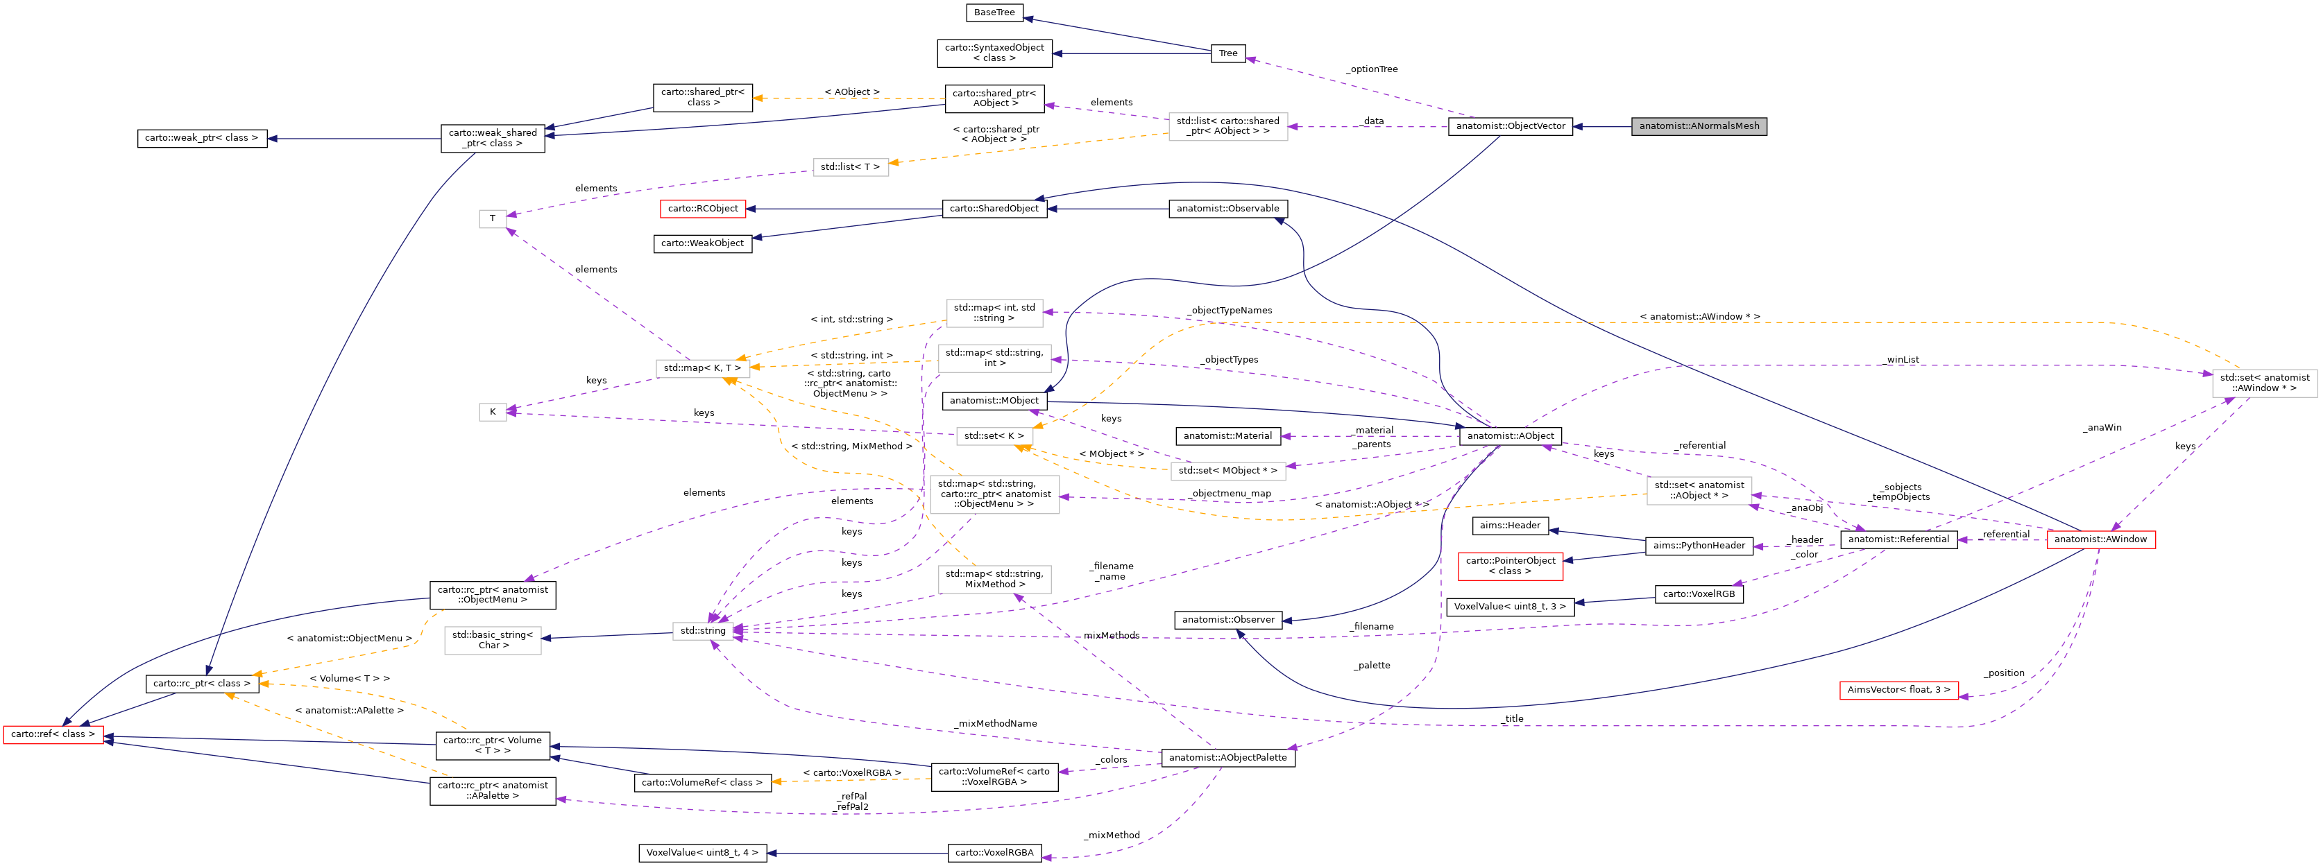Screen dimensions: 2321x866
Task: Click the Tree class node
Action: (1228, 54)
